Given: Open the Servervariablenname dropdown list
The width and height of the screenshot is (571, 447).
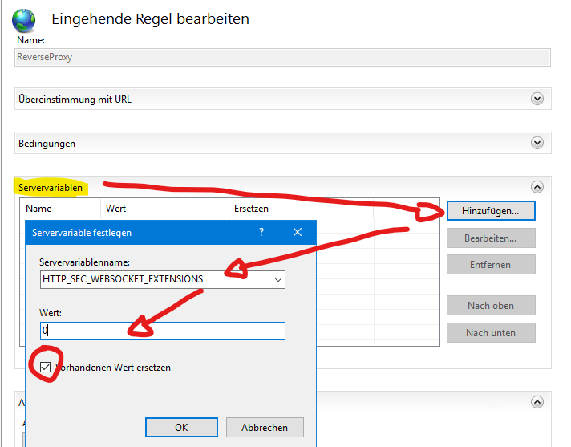Looking at the screenshot, I should [x=277, y=279].
